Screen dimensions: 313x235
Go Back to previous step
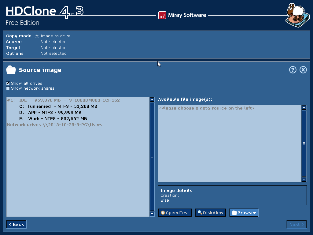17,224
